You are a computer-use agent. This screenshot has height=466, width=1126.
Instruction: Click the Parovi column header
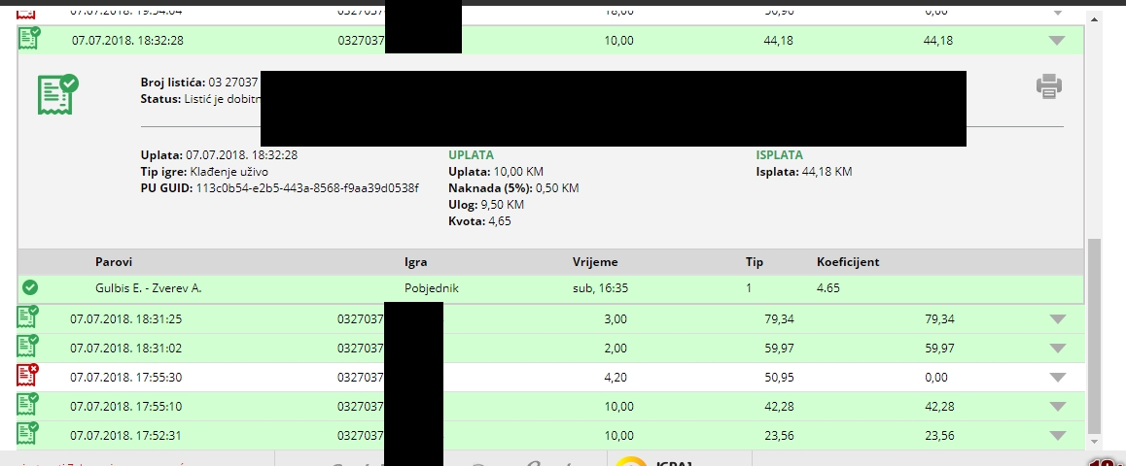(114, 262)
